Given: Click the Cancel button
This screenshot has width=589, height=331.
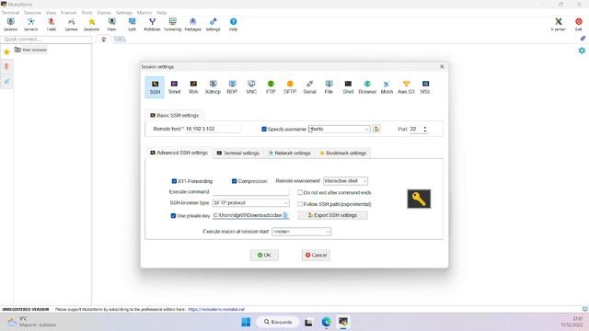Looking at the screenshot, I should point(316,256).
